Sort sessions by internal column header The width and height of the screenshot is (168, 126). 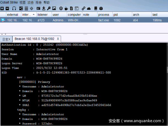(29, 15)
